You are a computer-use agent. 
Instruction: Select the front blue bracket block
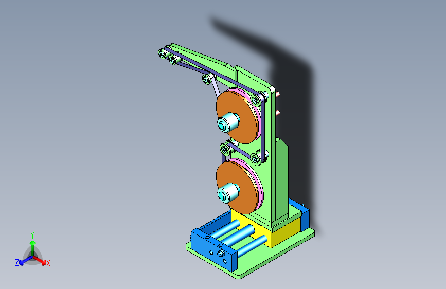[214, 249]
